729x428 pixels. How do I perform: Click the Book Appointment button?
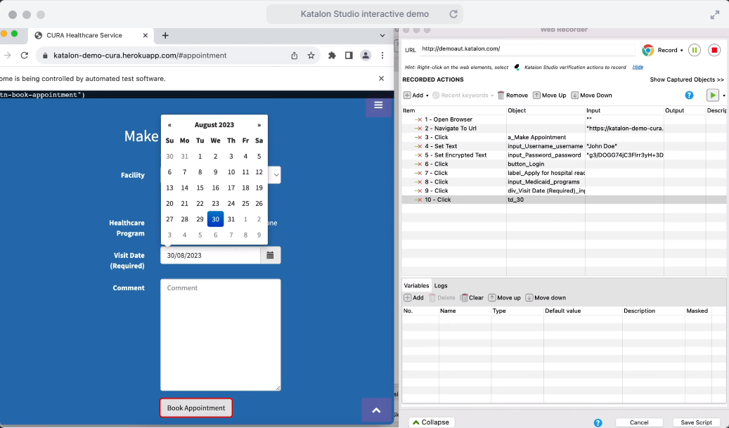[x=195, y=407]
